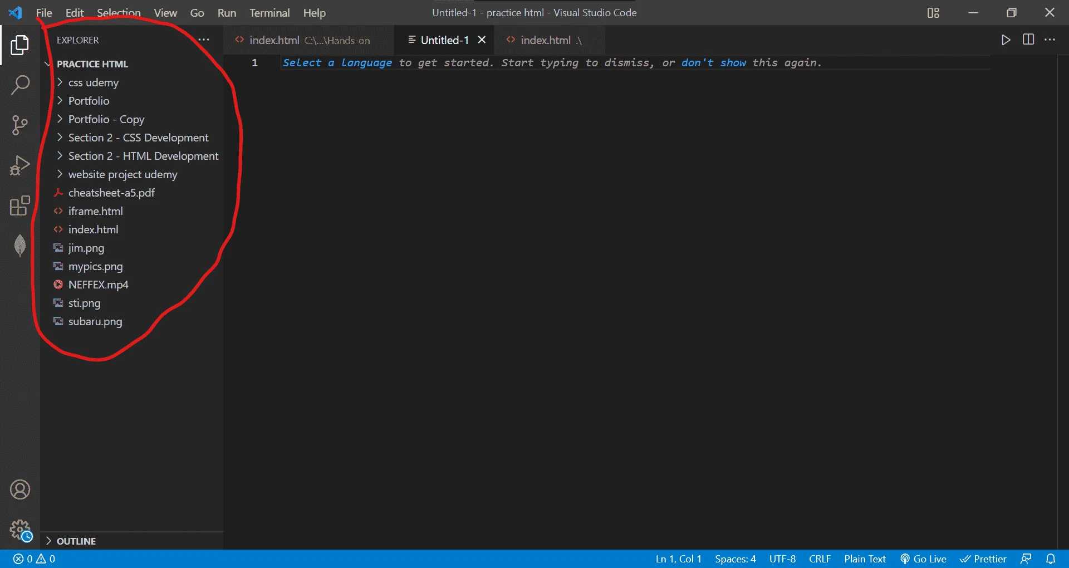Click the EXPLORER panel title
1069x568 pixels.
point(77,40)
